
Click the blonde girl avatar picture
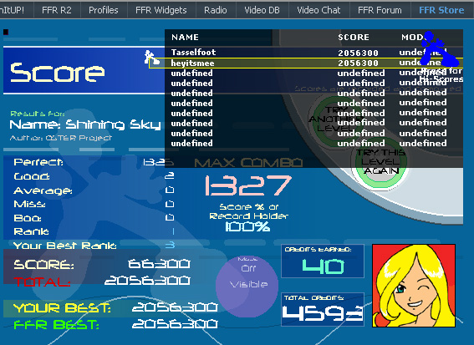pyautogui.click(x=414, y=286)
